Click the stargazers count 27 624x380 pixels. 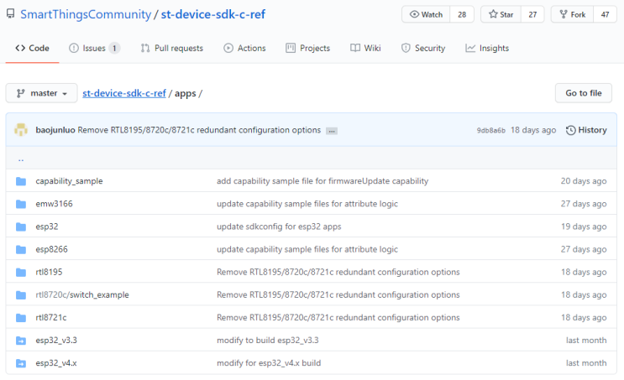click(532, 14)
